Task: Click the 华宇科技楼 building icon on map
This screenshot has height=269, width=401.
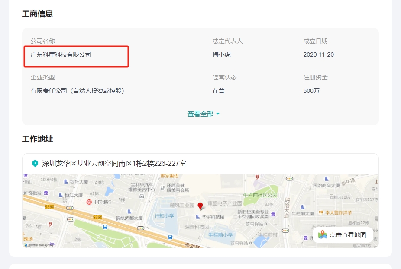Action: [198, 217]
